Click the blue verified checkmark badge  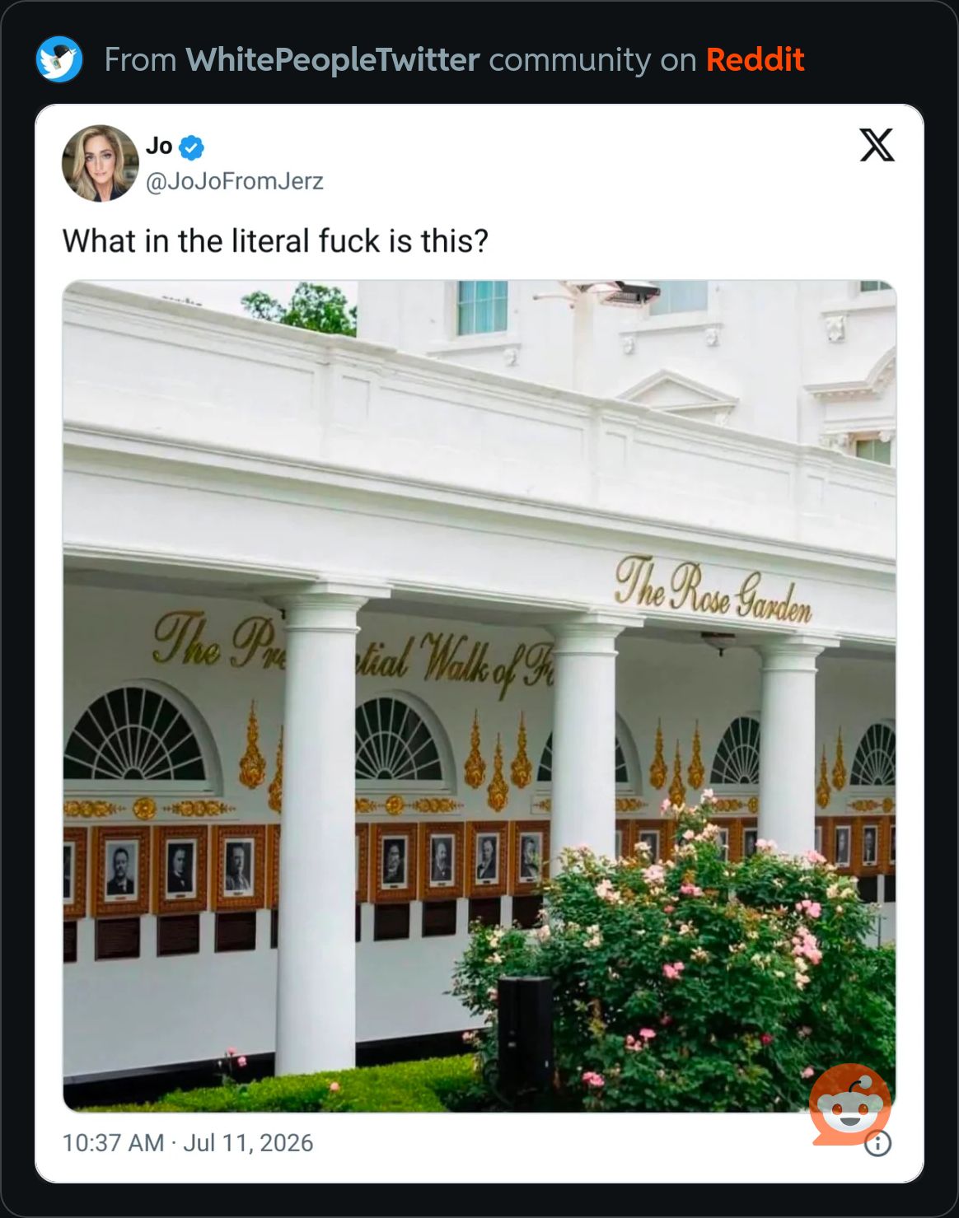(192, 147)
